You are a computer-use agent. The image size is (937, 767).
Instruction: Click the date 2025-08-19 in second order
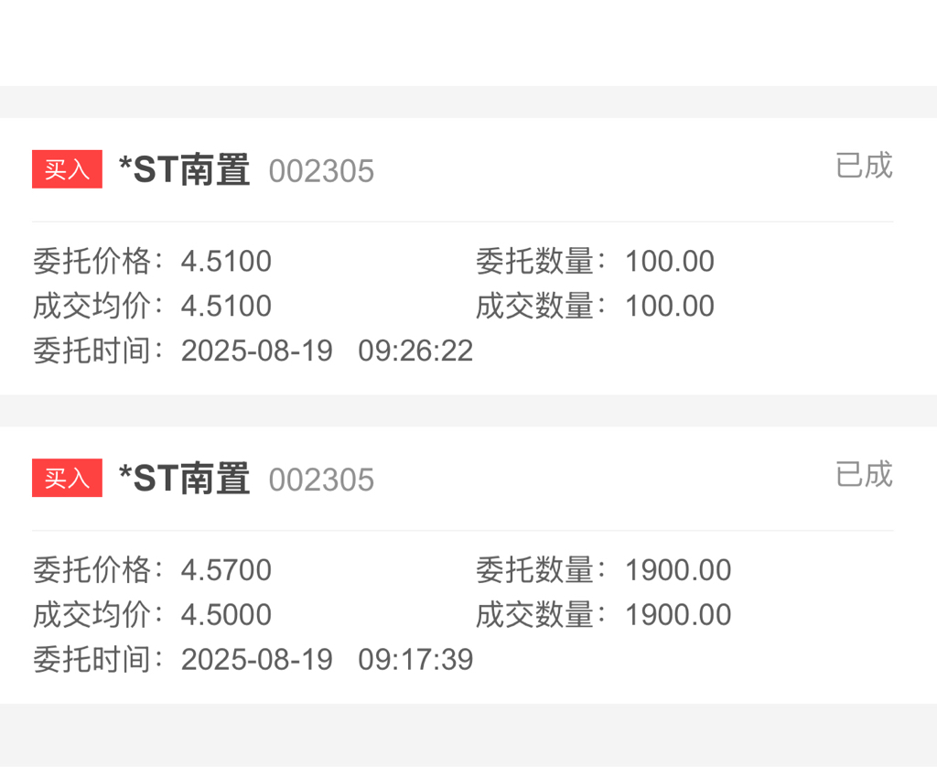click(x=257, y=659)
